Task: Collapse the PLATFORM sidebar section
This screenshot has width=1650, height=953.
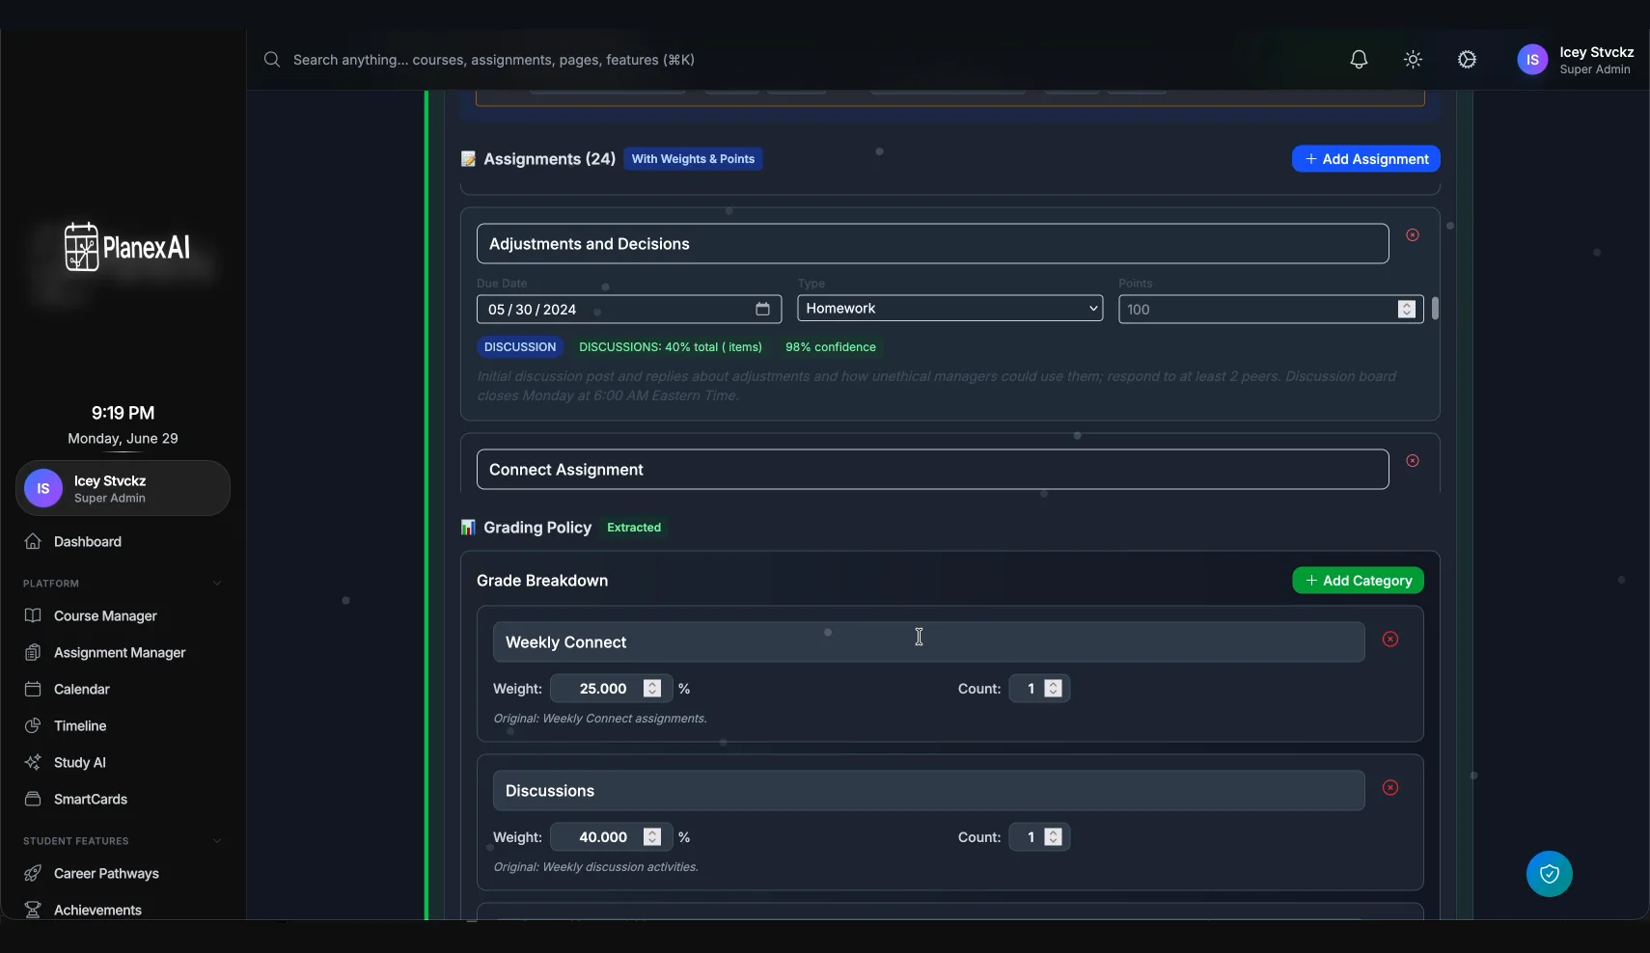Action: click(x=217, y=584)
